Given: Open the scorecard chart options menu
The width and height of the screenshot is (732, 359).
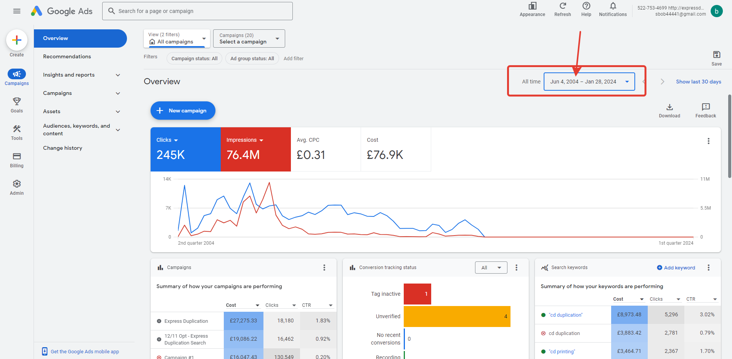Looking at the screenshot, I should (709, 141).
